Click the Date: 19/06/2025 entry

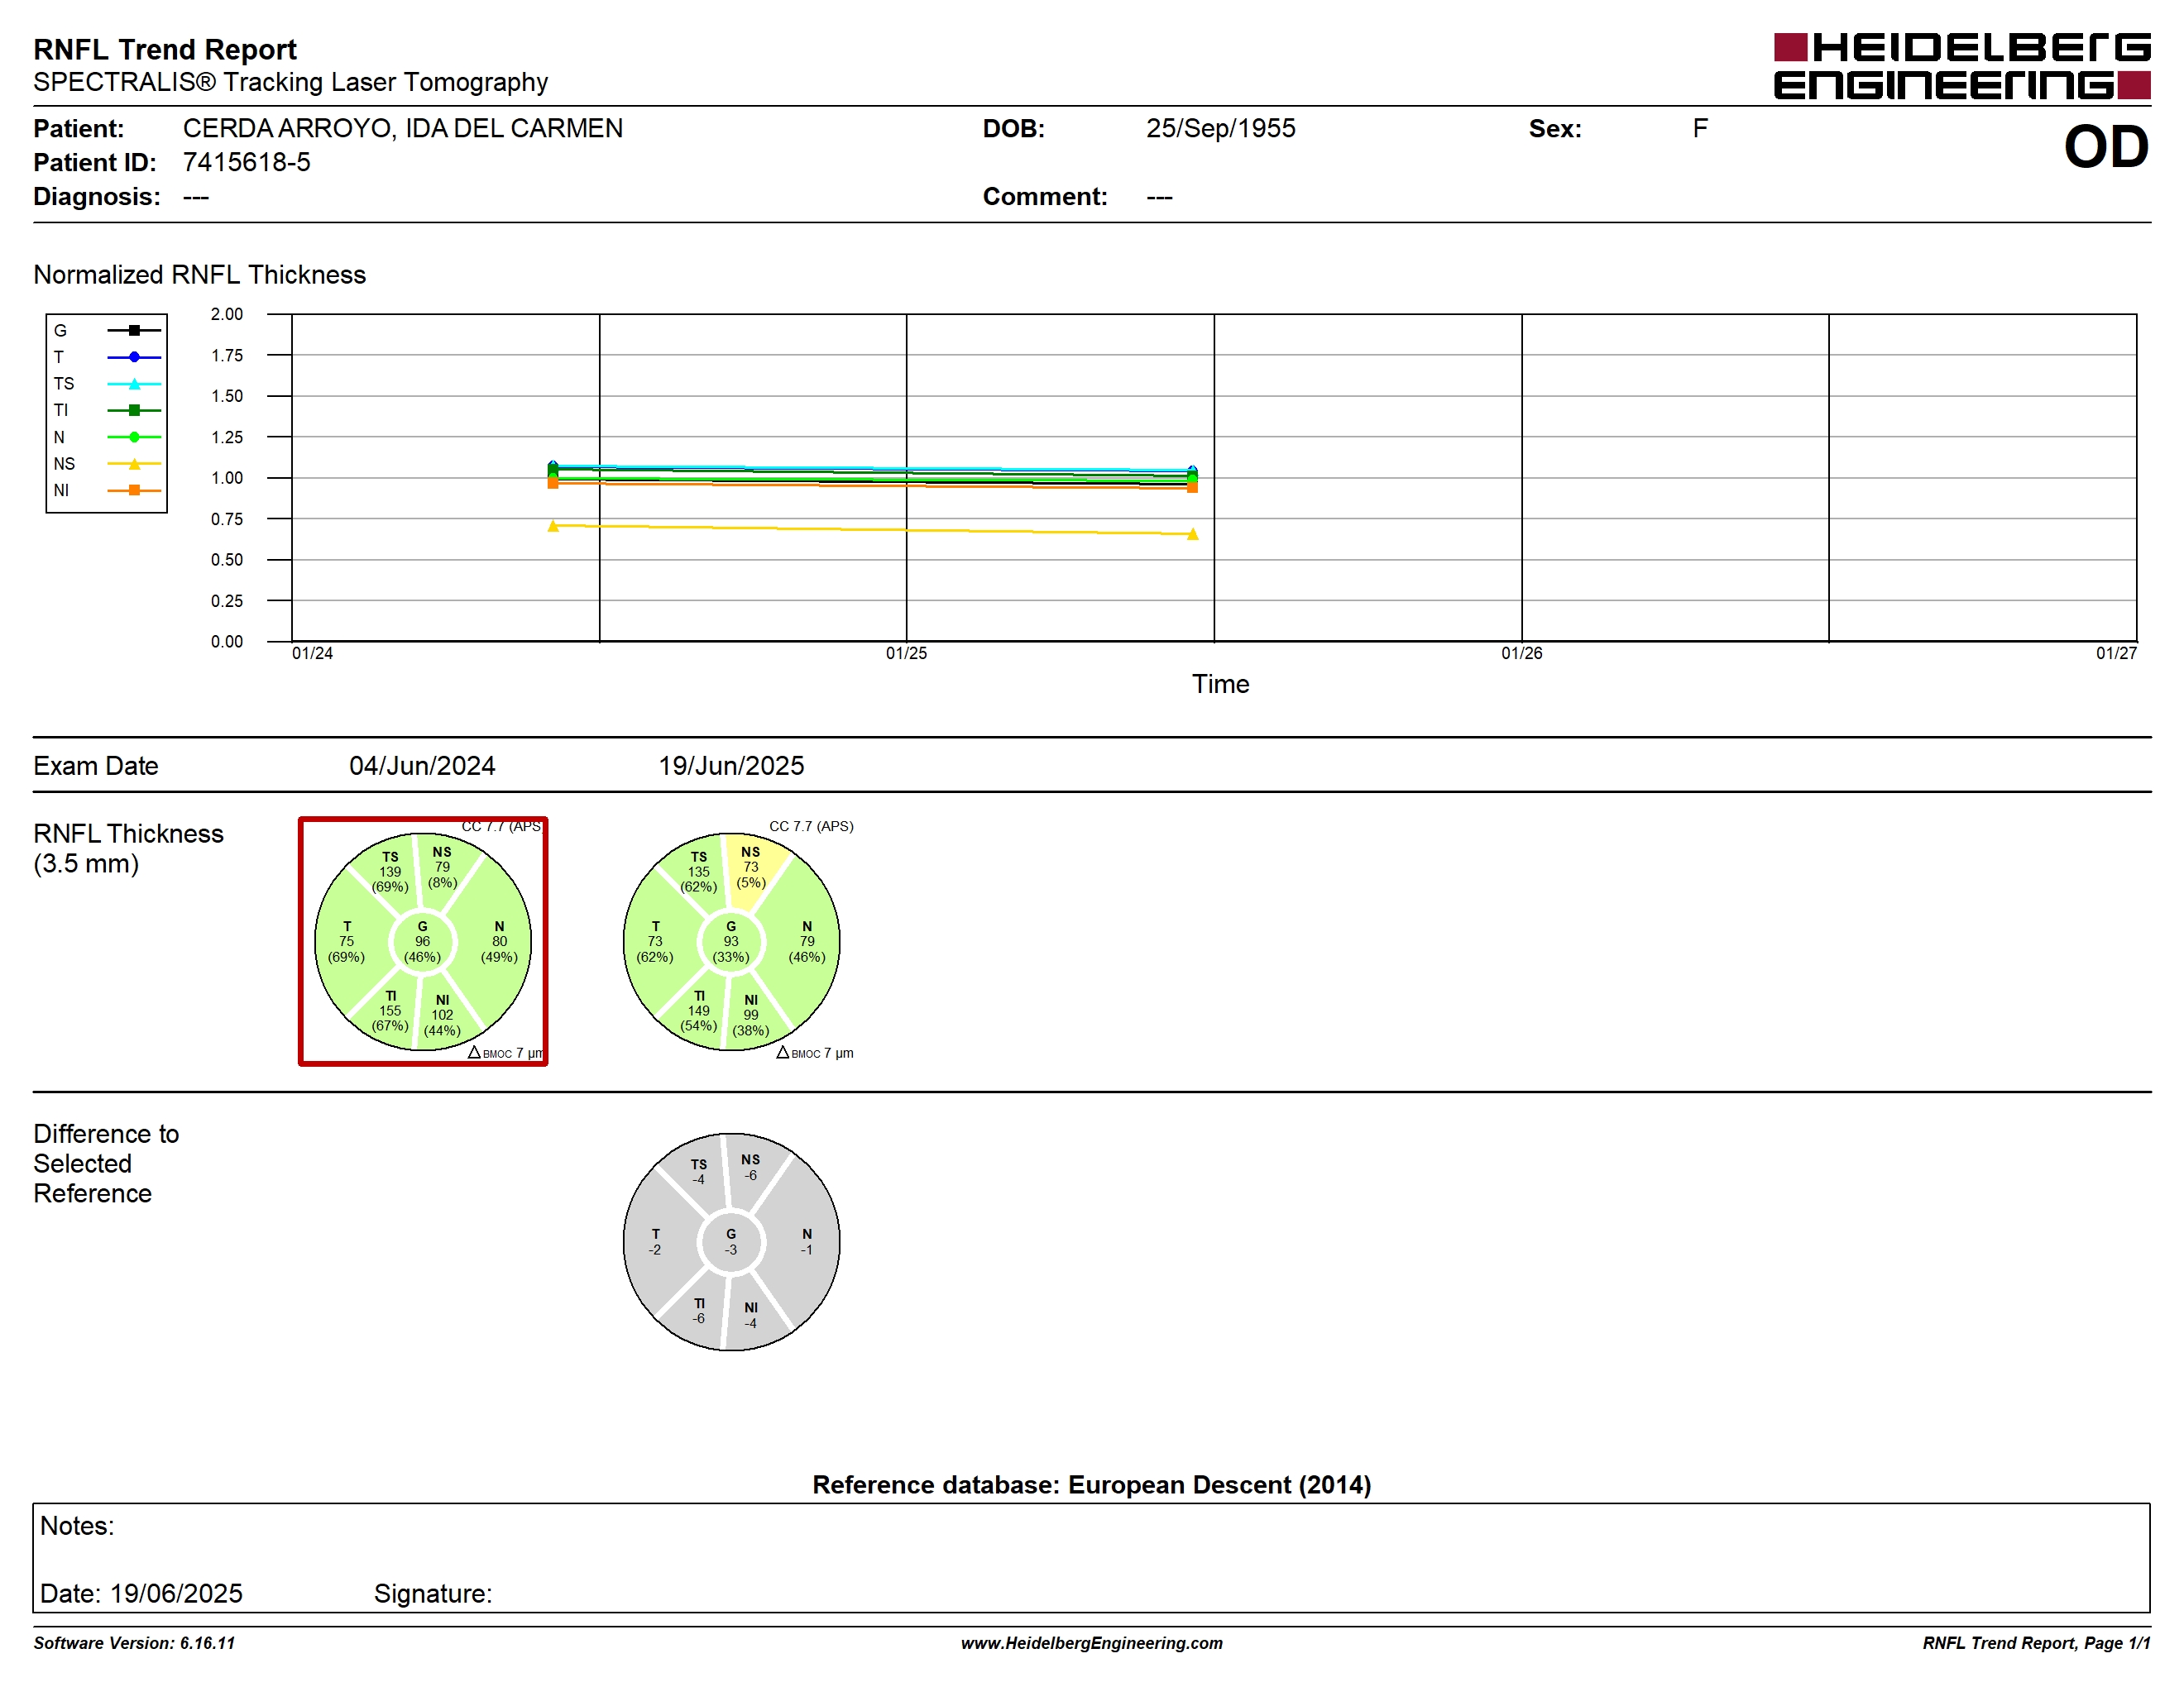pyautogui.click(x=141, y=1594)
